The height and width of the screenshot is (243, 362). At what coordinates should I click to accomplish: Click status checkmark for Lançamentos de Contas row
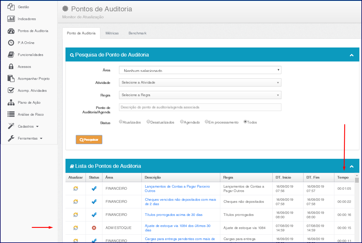tap(94, 189)
